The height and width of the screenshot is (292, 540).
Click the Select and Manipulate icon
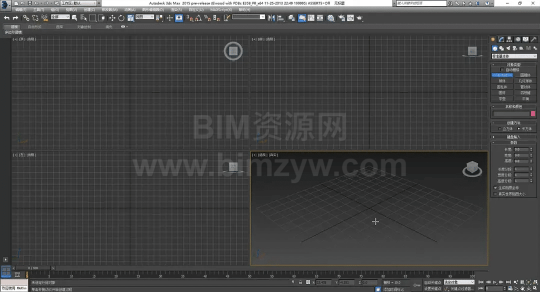pos(179,18)
